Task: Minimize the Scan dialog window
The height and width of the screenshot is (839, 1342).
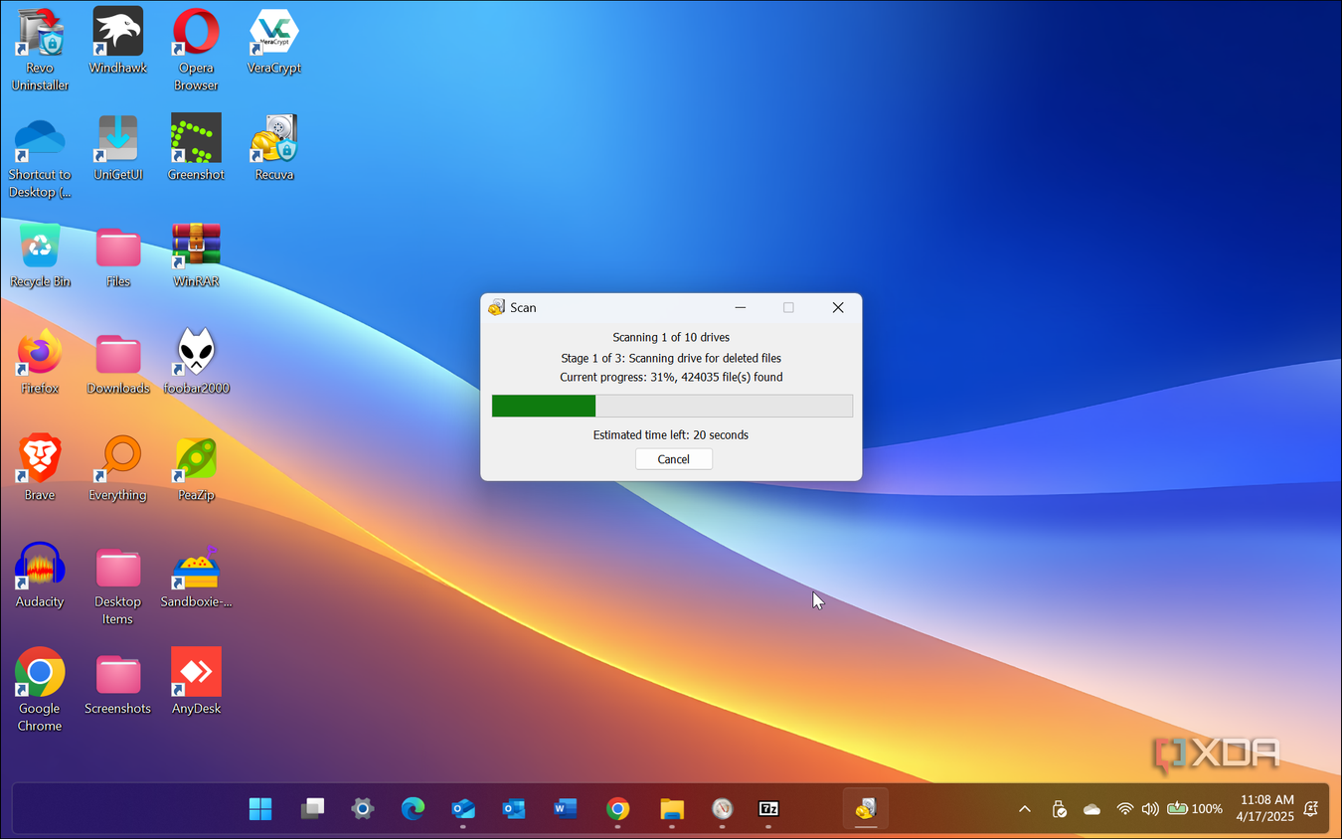Action: click(741, 308)
